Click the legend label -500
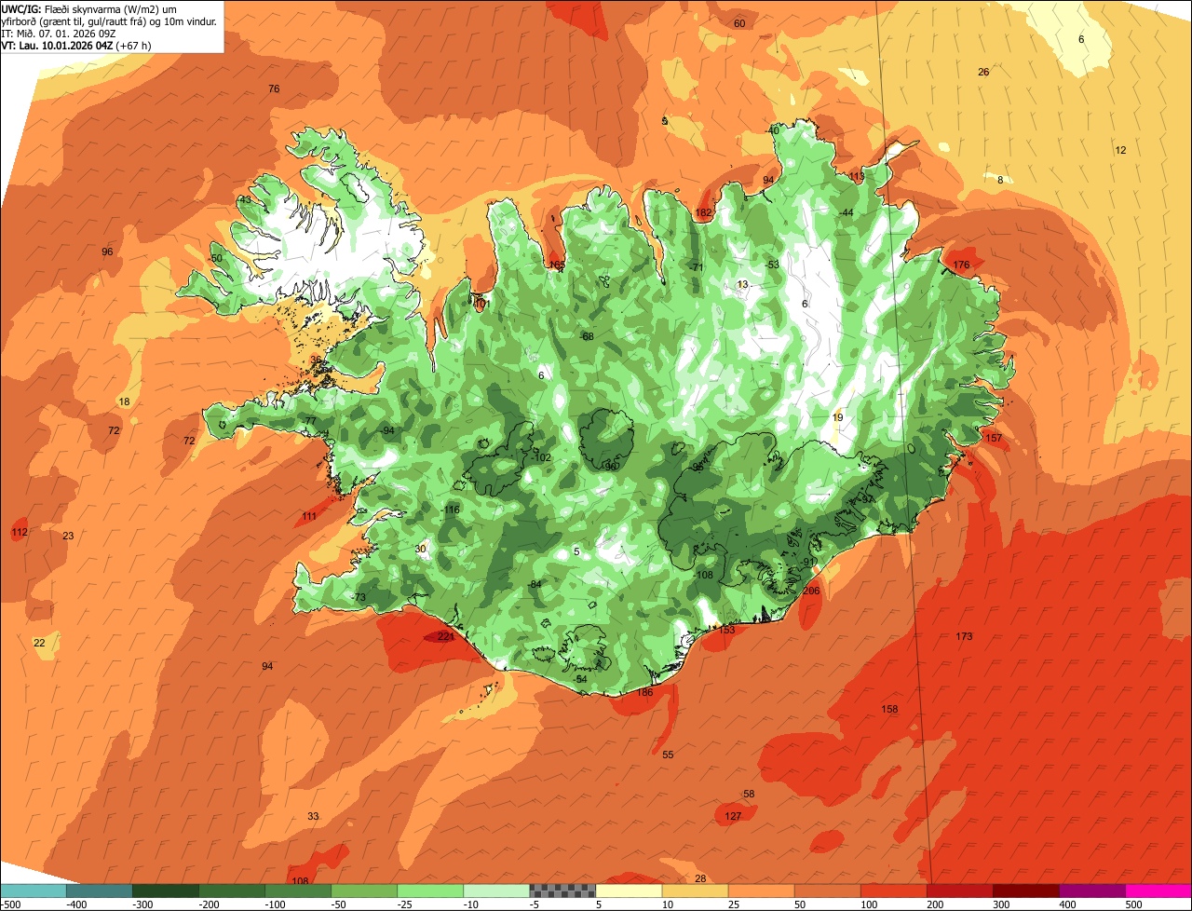This screenshot has height=911, width=1192. click(x=9, y=904)
